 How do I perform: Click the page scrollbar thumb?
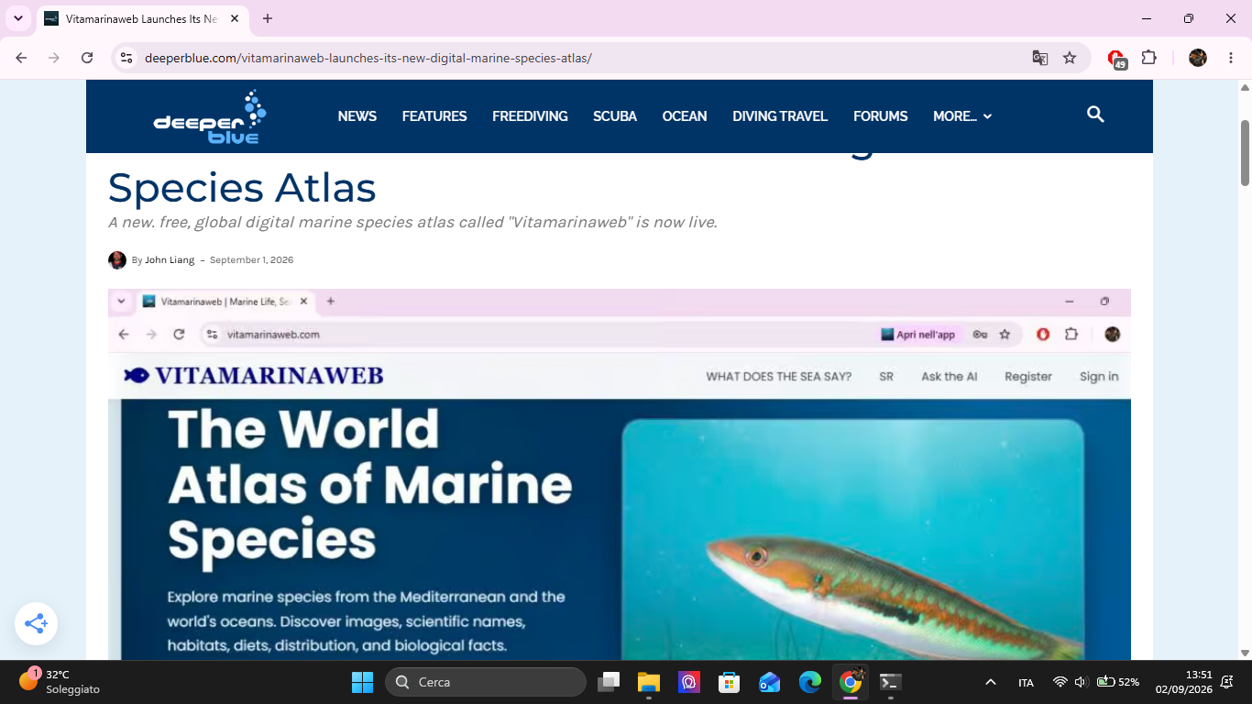pos(1245,152)
